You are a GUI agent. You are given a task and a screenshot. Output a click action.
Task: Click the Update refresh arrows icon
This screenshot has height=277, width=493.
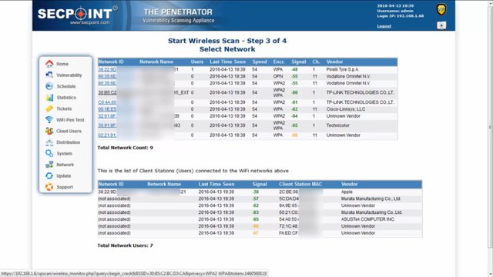(x=49, y=176)
